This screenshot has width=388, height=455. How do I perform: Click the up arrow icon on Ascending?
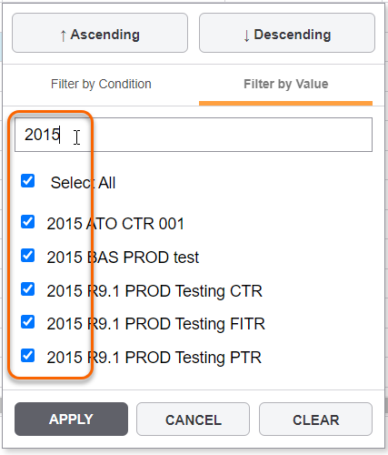[63, 35]
